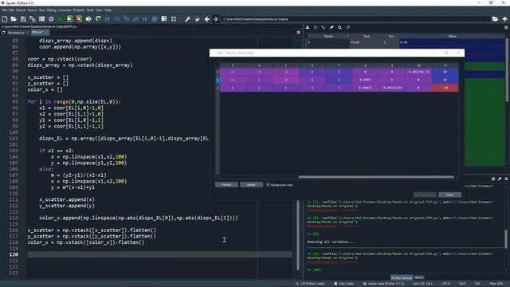
Task: Sort Variable Explorer by Name column header
Action: [328, 36]
